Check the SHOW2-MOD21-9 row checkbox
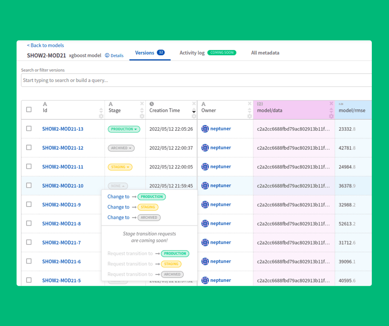389x326 pixels. [x=29, y=204]
